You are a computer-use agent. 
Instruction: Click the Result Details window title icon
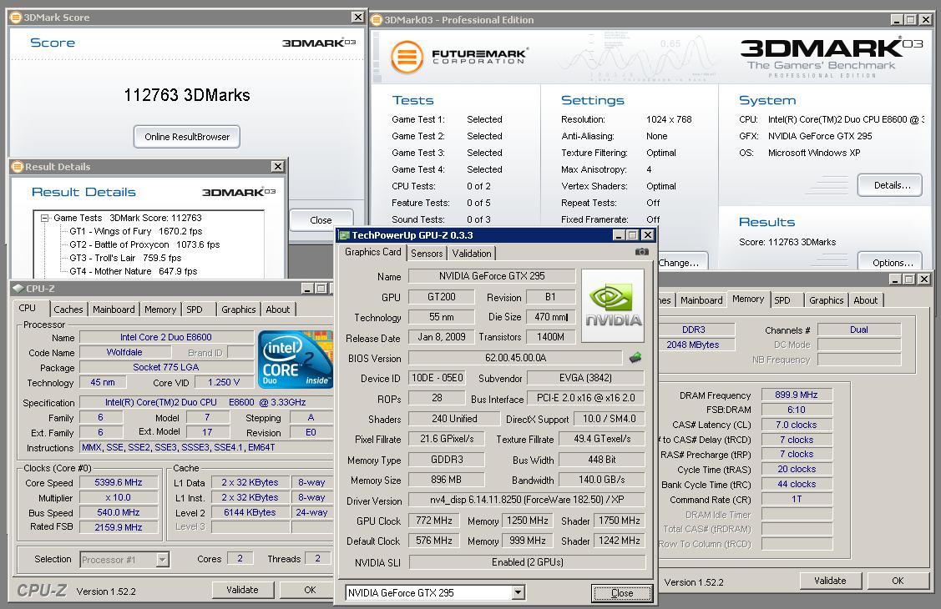coord(18,167)
